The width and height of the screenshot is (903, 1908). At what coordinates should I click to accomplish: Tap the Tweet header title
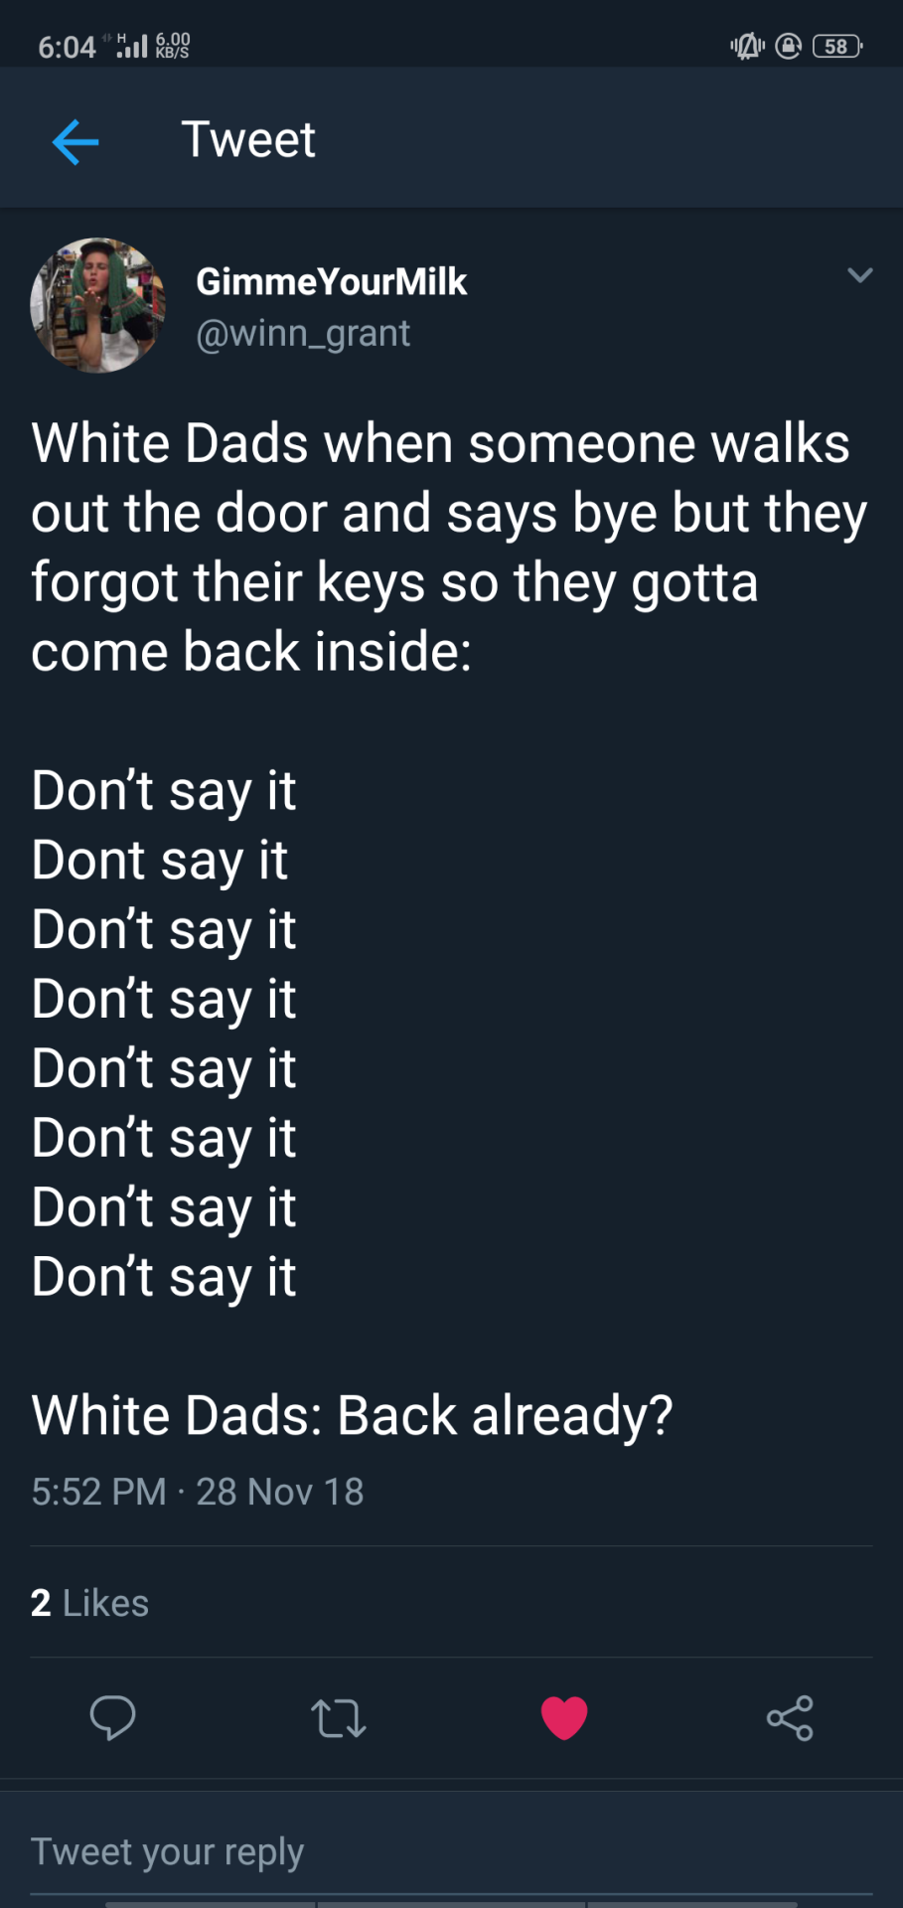[248, 139]
